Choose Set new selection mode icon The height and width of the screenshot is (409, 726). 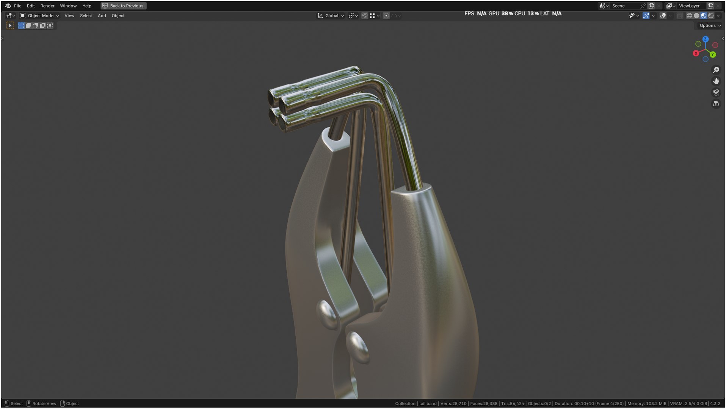(21, 25)
